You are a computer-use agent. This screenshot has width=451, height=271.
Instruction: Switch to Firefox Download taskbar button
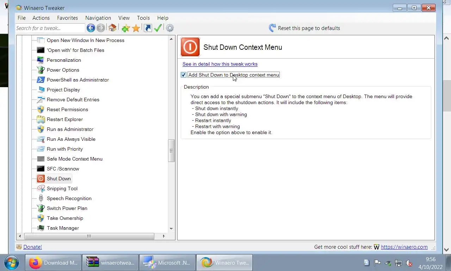pyautogui.click(x=53, y=263)
